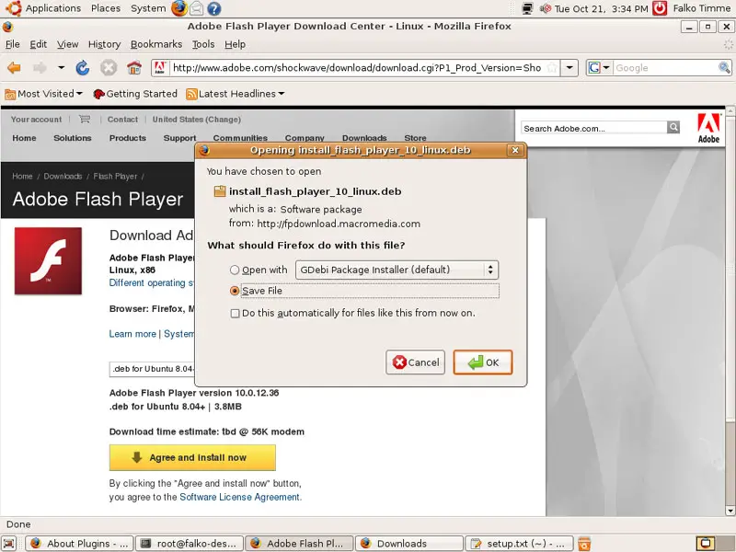The image size is (736, 552).
Task: Open the Tools menu
Action: pos(203,44)
